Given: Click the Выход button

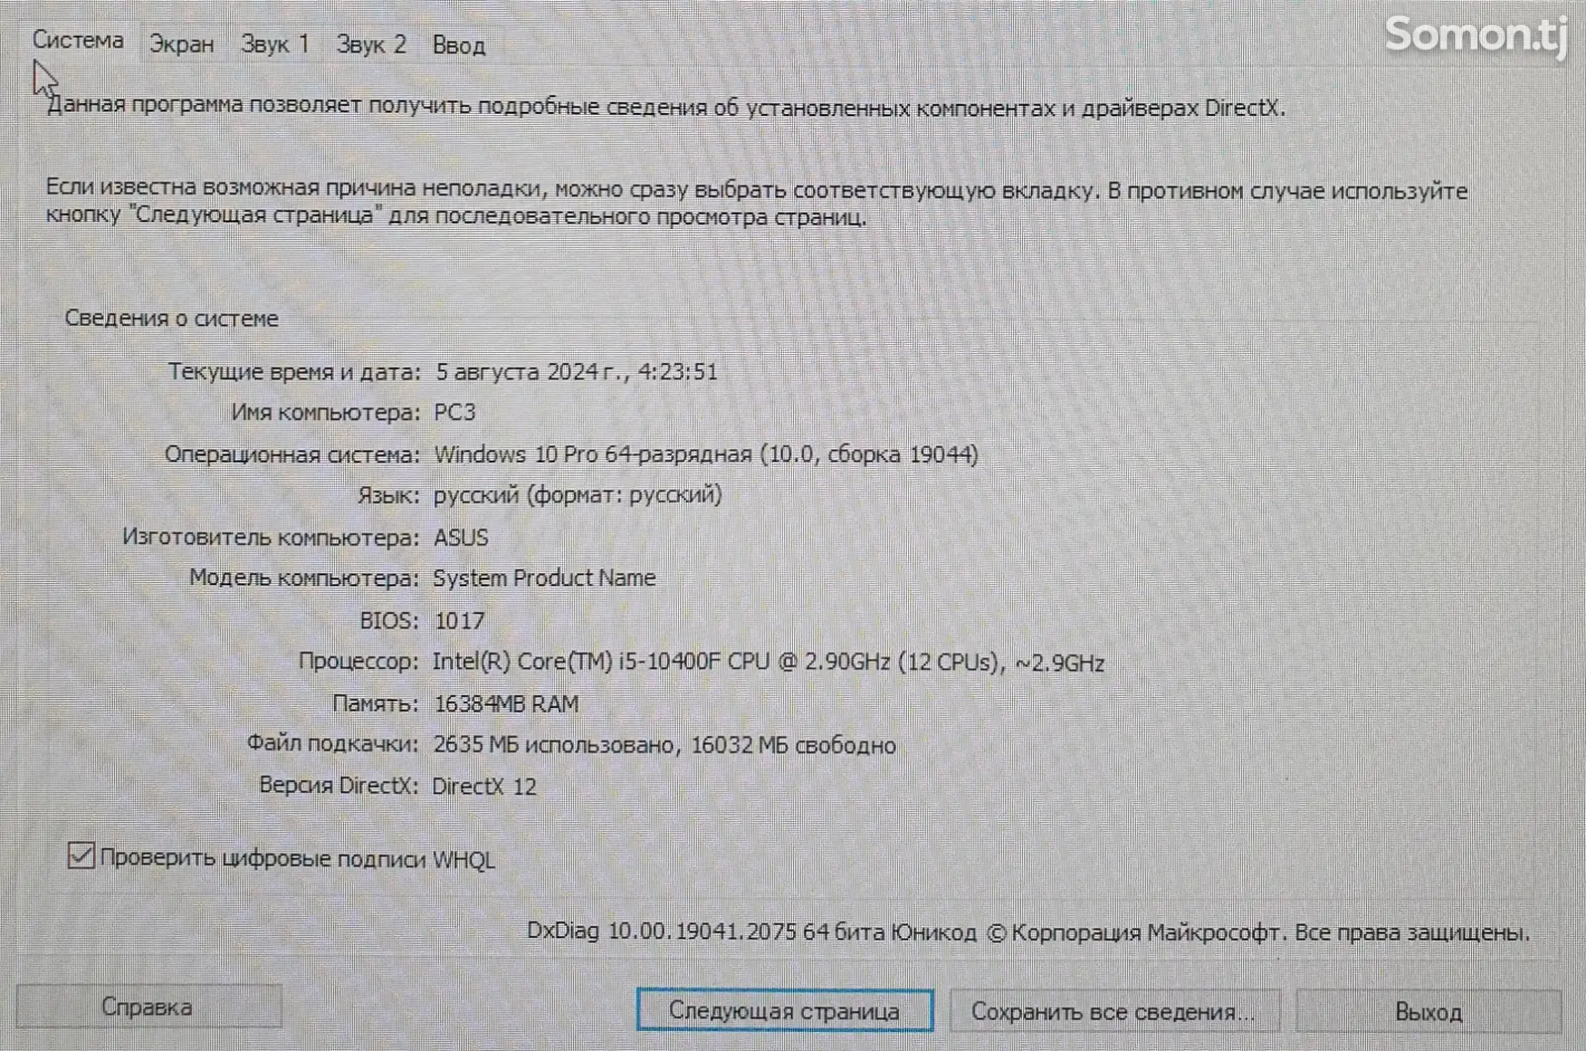Looking at the screenshot, I should [1428, 1011].
